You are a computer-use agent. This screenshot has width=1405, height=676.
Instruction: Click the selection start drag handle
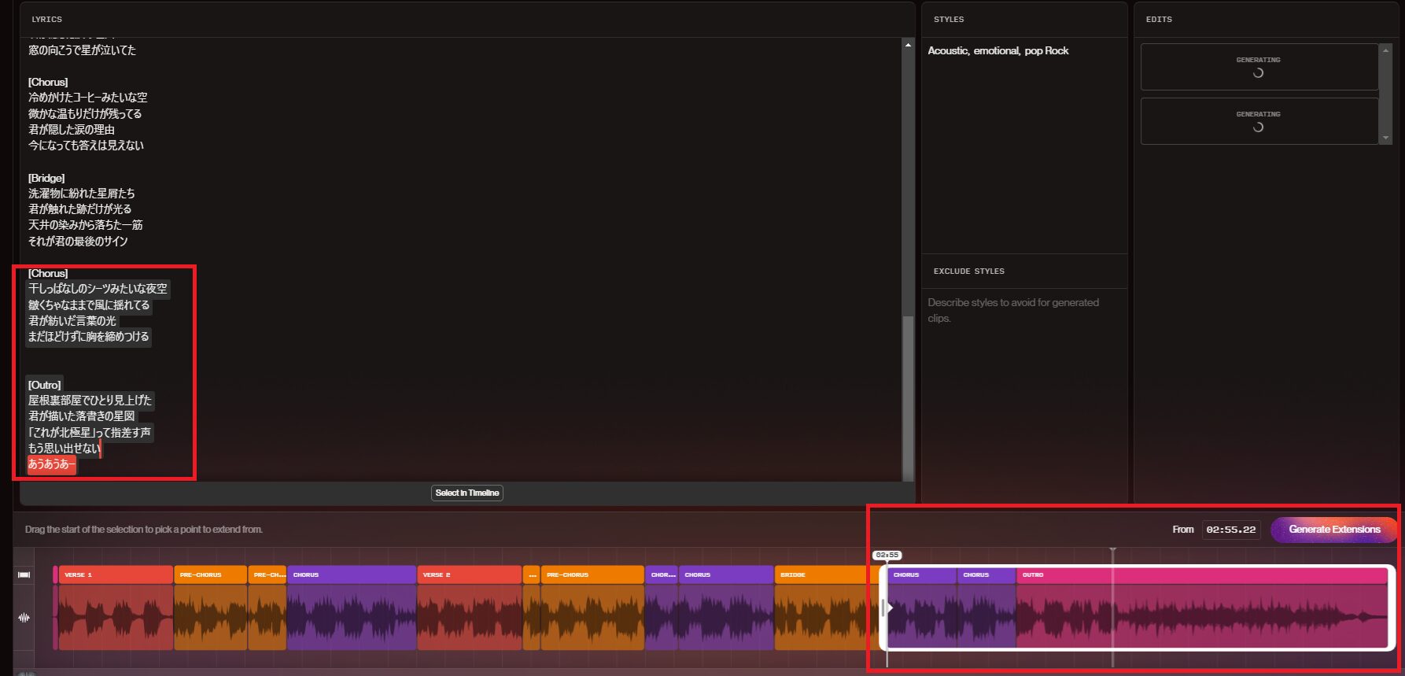point(883,607)
